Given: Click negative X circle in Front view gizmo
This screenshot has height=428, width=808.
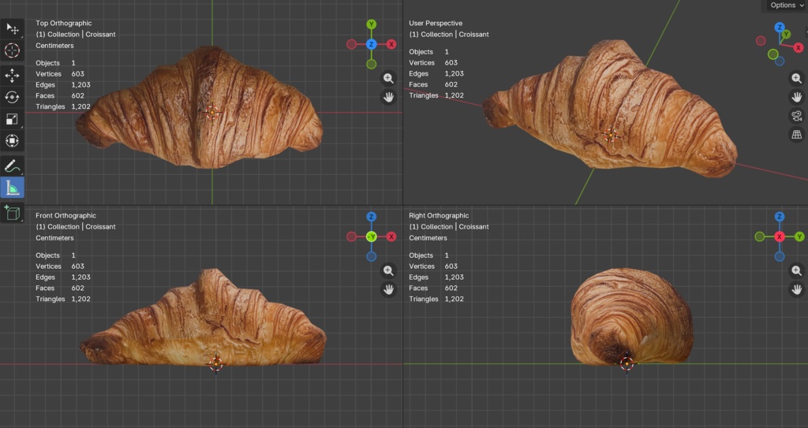Looking at the screenshot, I should click(x=351, y=237).
